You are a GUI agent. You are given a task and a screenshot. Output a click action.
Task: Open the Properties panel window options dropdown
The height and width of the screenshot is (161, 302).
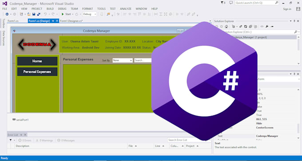290,74
